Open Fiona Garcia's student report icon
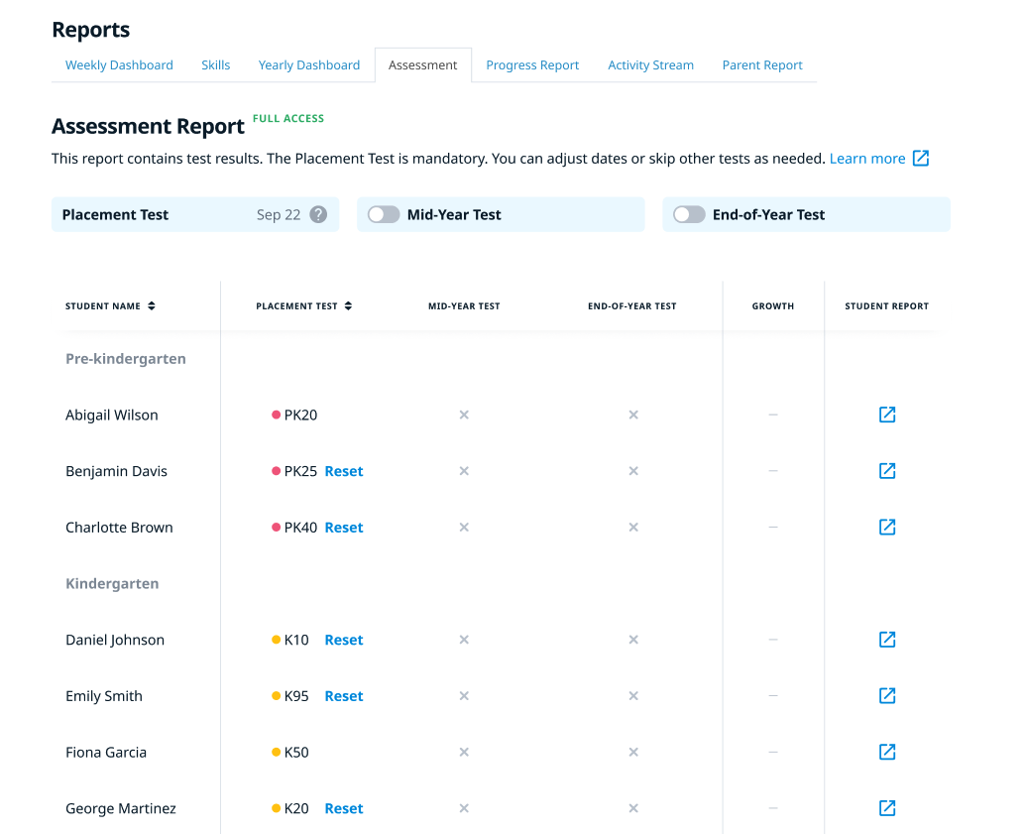The width and height of the screenshot is (1025, 834). [x=887, y=753]
